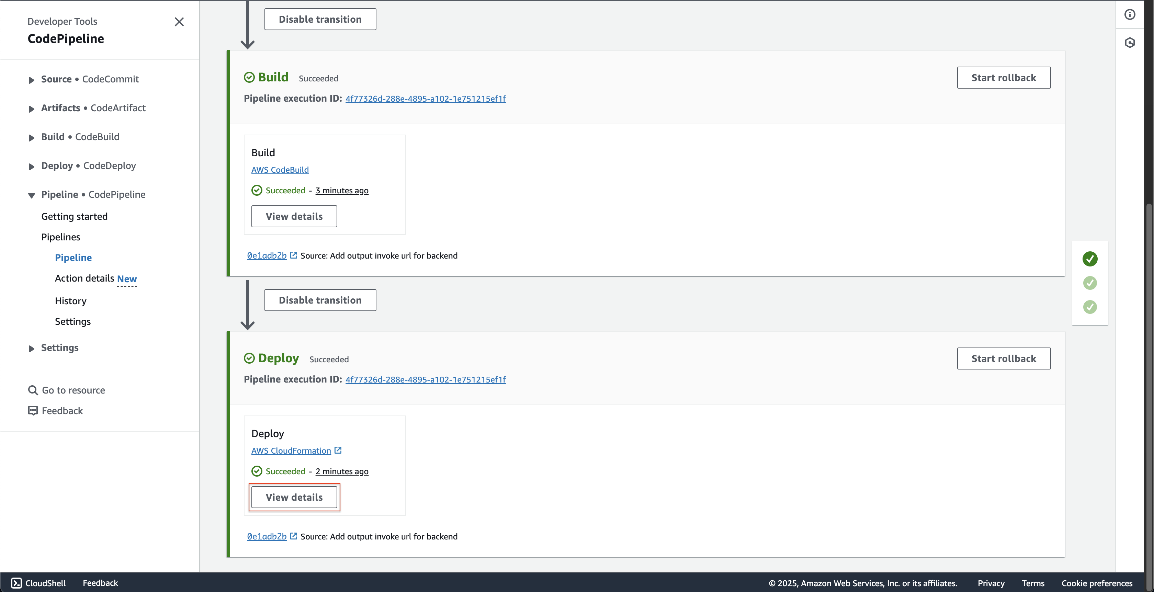Click sidebar Feedback text link
This screenshot has height=592, width=1154.
62,411
